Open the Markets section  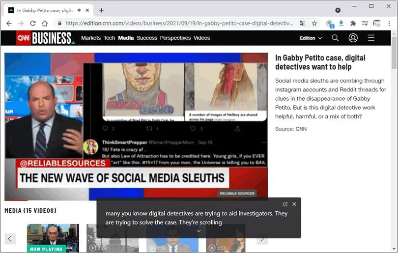click(91, 38)
